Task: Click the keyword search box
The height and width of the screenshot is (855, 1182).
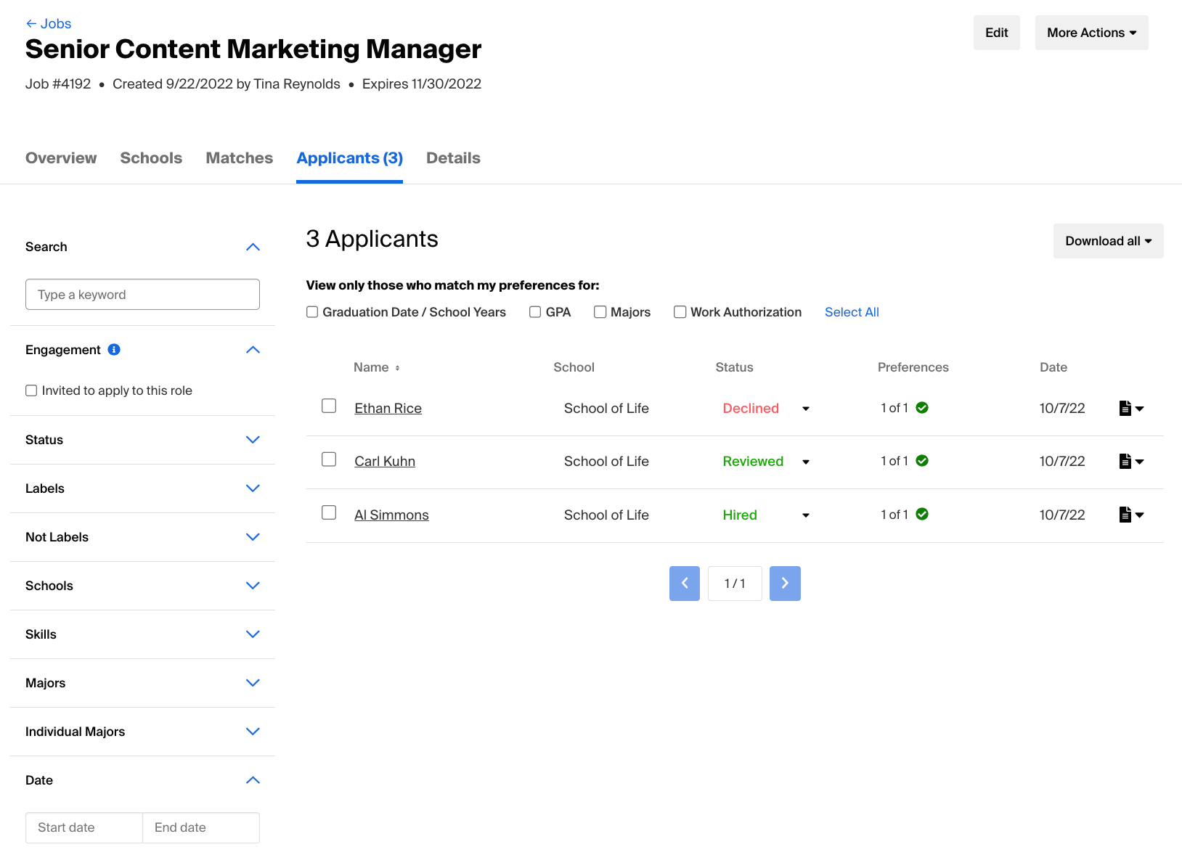Action: 142,295
